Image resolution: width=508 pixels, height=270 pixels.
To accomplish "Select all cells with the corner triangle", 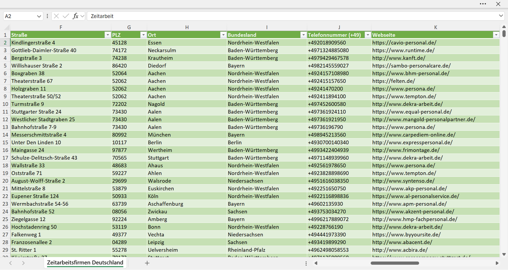I will [x=6, y=27].
